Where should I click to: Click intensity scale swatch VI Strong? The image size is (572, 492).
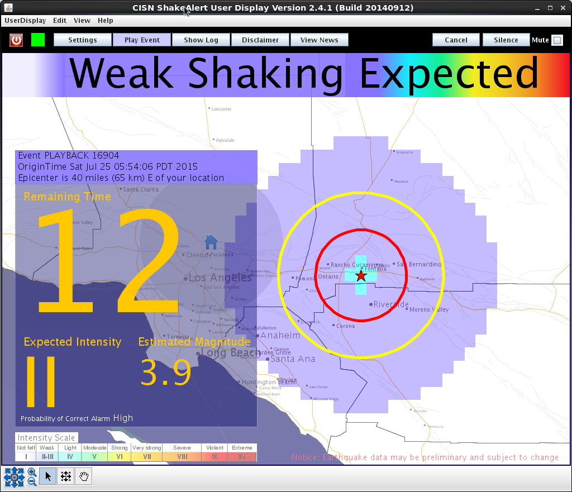(x=120, y=457)
